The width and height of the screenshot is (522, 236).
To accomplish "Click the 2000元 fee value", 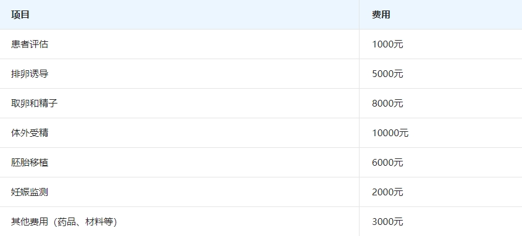I will point(387,192).
